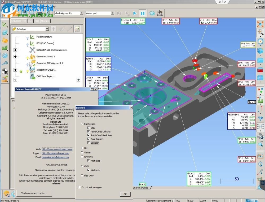265x202 pixels.
Task: Toggle the Dual-Column checkbox
Action: click(x=89, y=139)
